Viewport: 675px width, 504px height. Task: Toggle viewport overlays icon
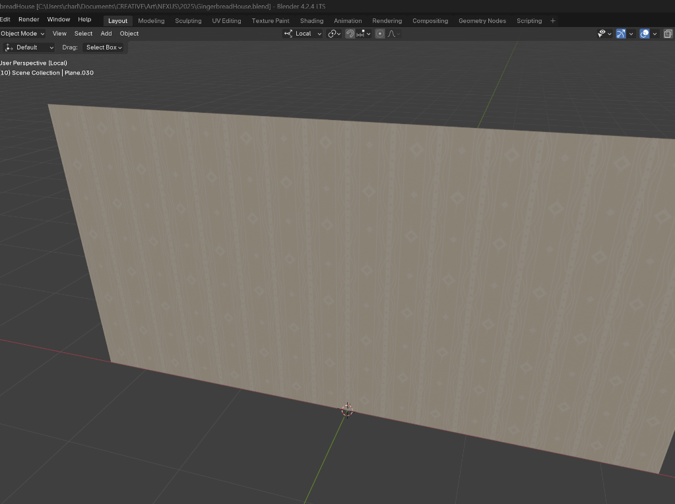pos(645,34)
